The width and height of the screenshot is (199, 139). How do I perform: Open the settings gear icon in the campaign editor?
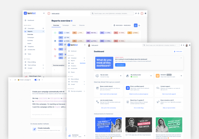(x=39, y=80)
